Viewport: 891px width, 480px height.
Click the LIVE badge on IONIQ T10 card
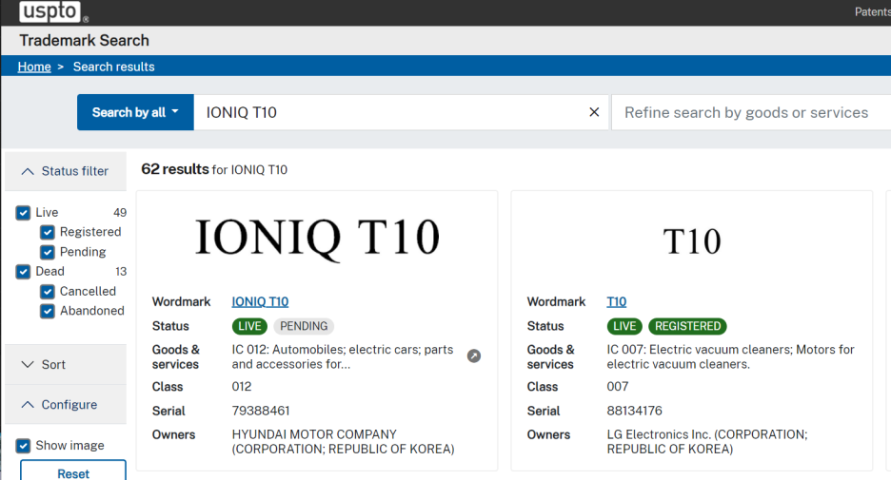pyautogui.click(x=249, y=326)
